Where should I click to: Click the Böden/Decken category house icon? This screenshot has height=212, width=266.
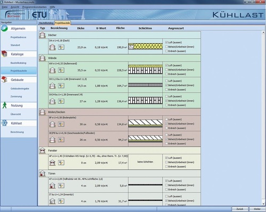pyautogui.click(x=43, y=112)
